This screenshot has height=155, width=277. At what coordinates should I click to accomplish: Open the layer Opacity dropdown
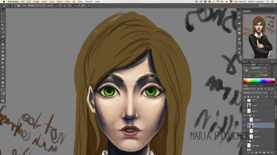point(275,93)
